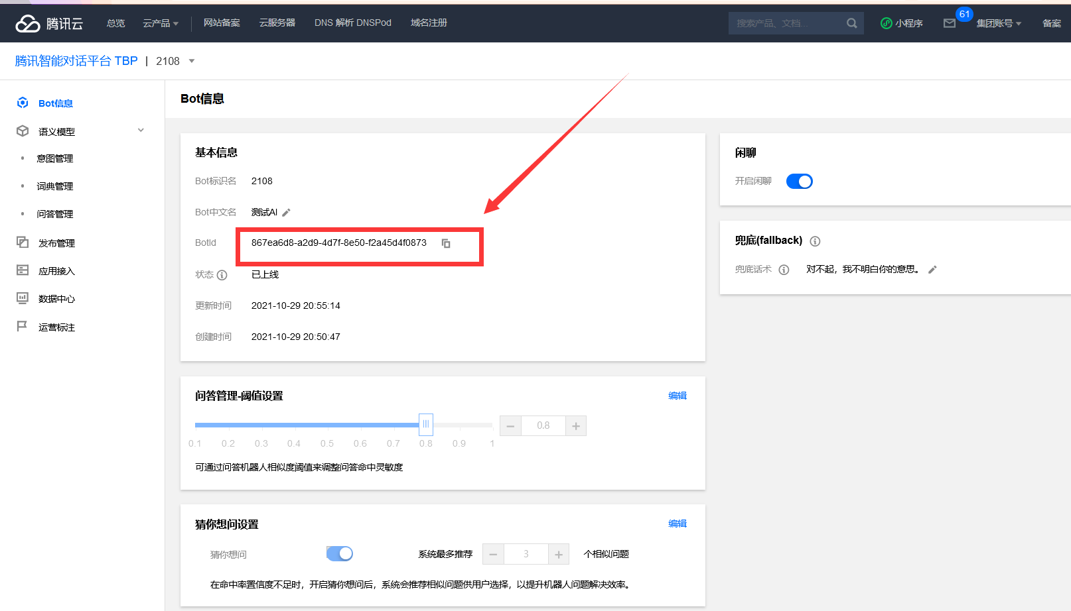Edit Bot中文名 with pencil icon
This screenshot has width=1071, height=611.
point(286,213)
